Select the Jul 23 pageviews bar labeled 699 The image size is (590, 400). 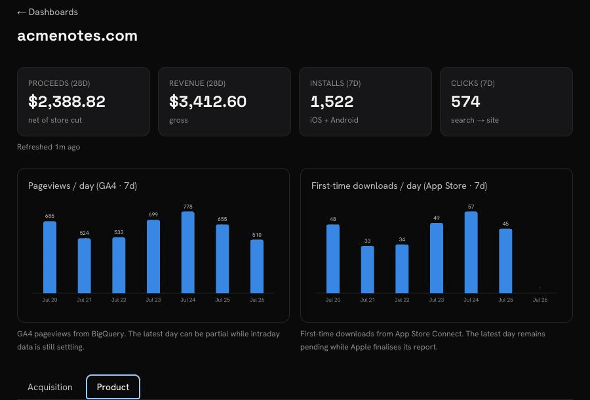(153, 256)
